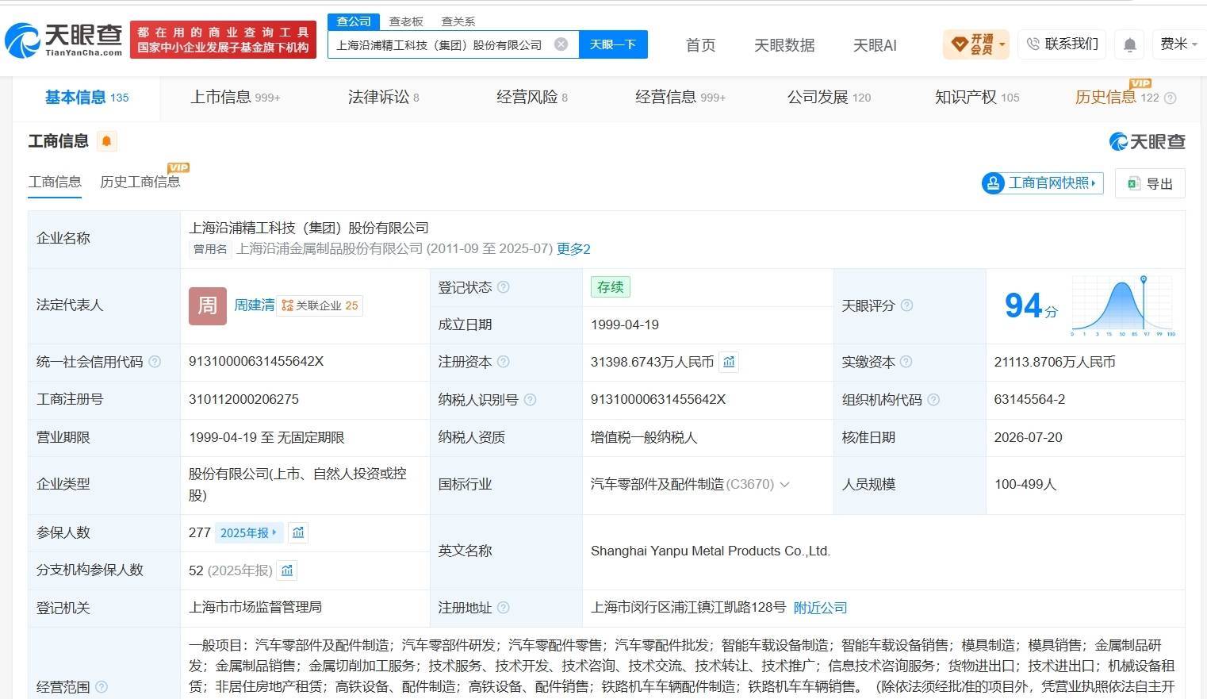
Task: Click the 导出 export button
Action: (x=1150, y=183)
